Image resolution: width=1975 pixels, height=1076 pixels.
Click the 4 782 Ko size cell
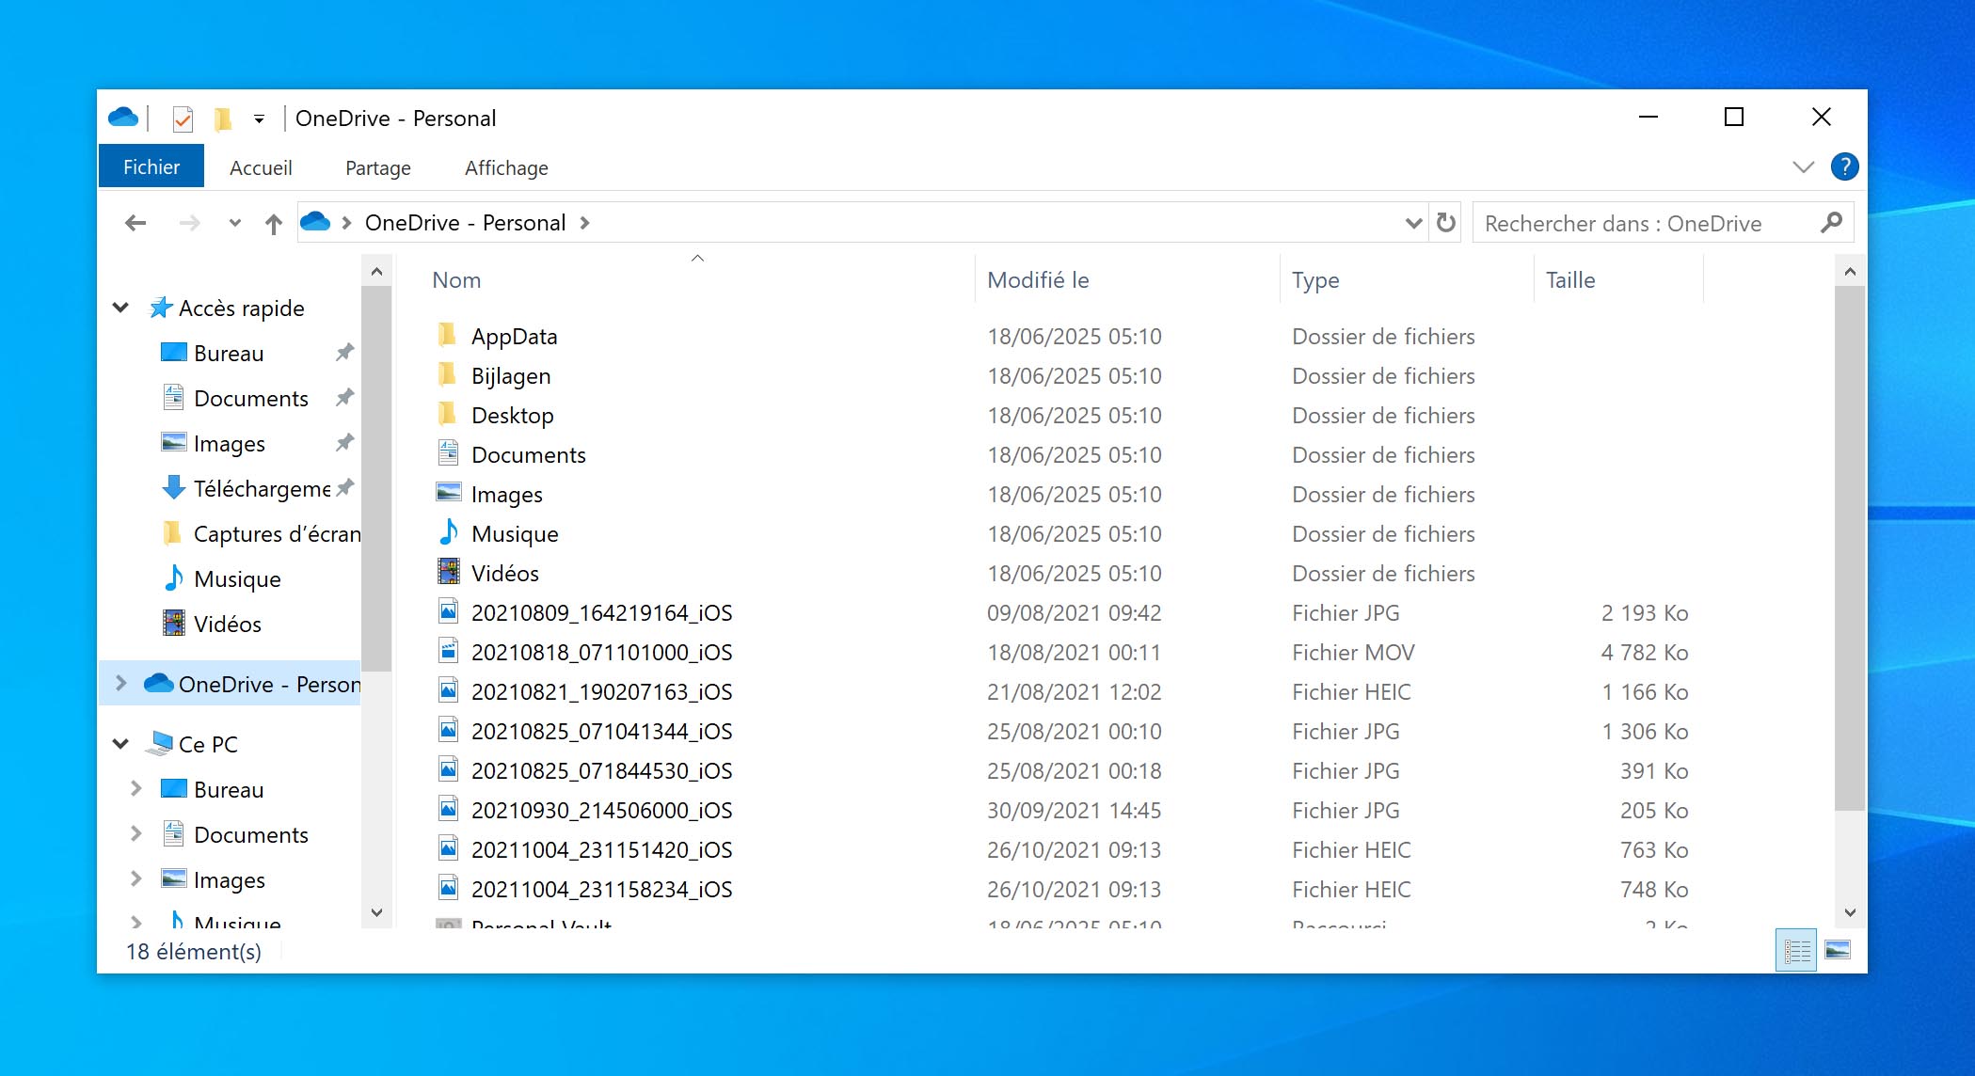(1645, 653)
